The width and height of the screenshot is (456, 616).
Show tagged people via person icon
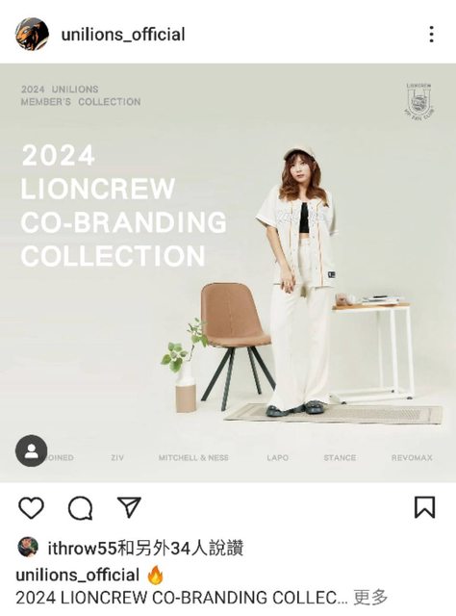pos(32,450)
